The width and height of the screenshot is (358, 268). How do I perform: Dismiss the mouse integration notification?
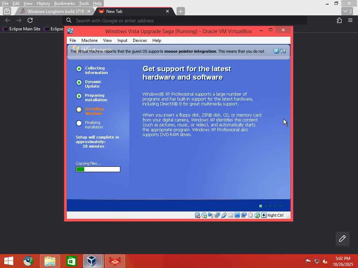click(x=276, y=51)
